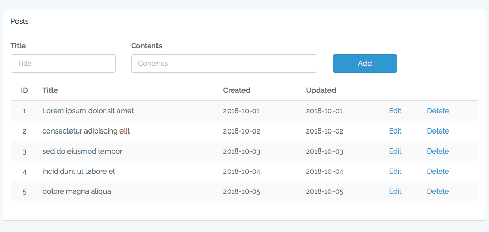Edit the incididunt ut labore et post
Screen dimensions: 489x232
pos(395,171)
